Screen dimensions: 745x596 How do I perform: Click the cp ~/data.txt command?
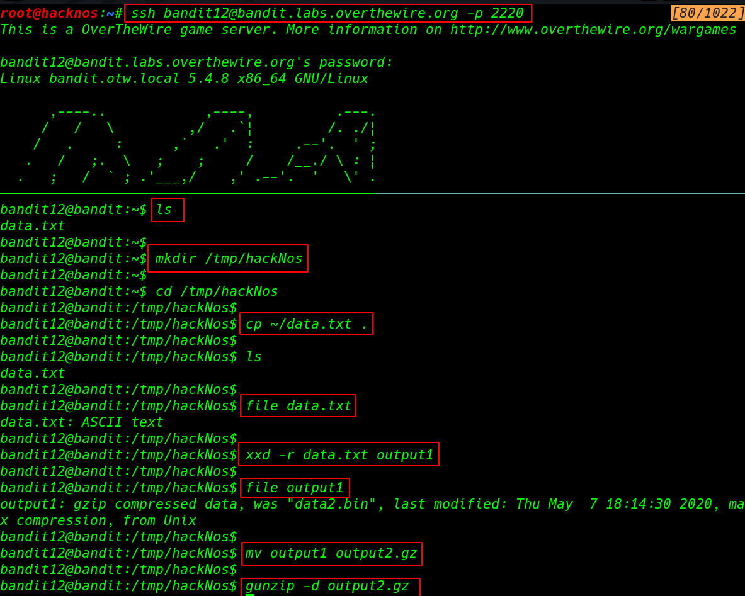pos(306,324)
